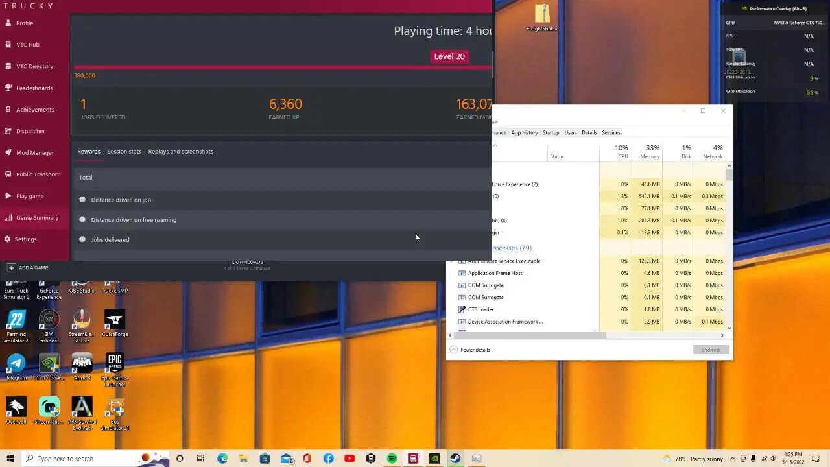Click End task in Task Manager

711,350
